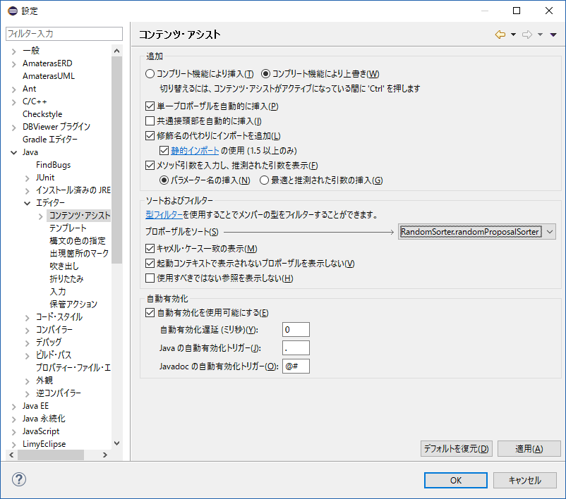Click the デフォルトを復元 button
Screen dimensions: 566x499
pyautogui.click(x=456, y=449)
